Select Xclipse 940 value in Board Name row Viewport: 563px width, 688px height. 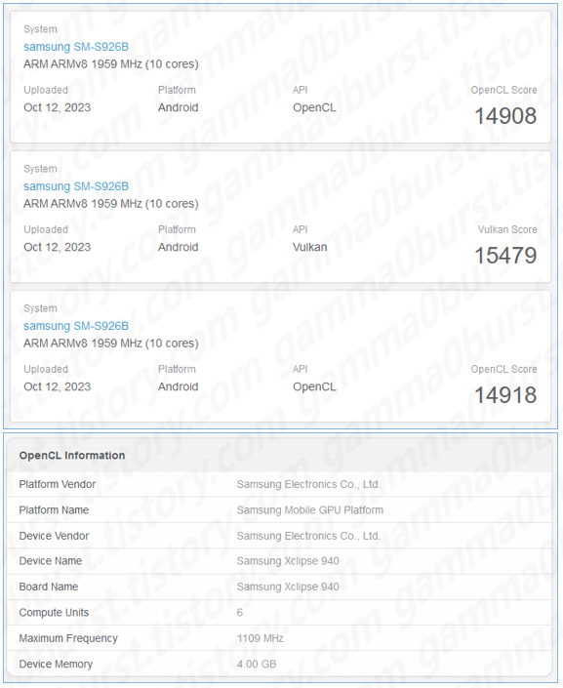(288, 587)
